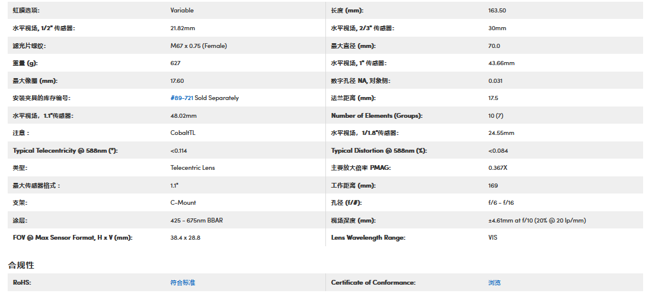
Task: Click the Typical Telecentricity @ 588nm label
Action: click(x=65, y=151)
